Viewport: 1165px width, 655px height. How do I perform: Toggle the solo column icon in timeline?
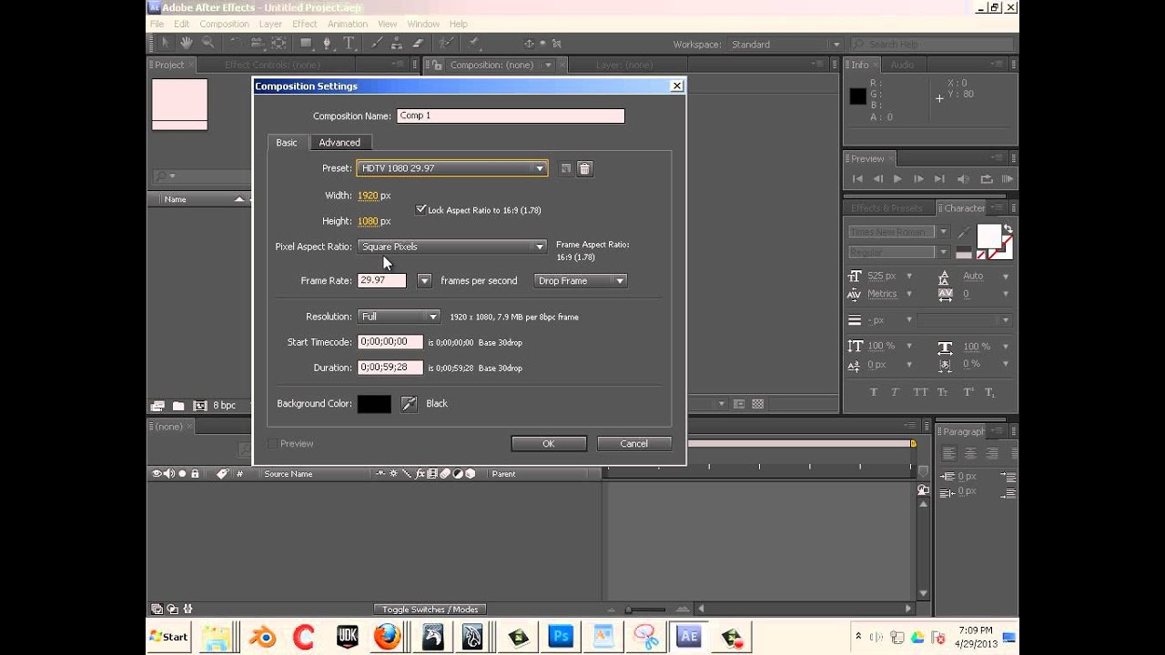click(182, 474)
